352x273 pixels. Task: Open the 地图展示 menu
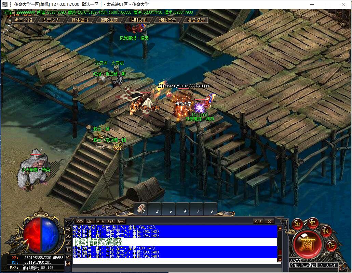point(167,20)
